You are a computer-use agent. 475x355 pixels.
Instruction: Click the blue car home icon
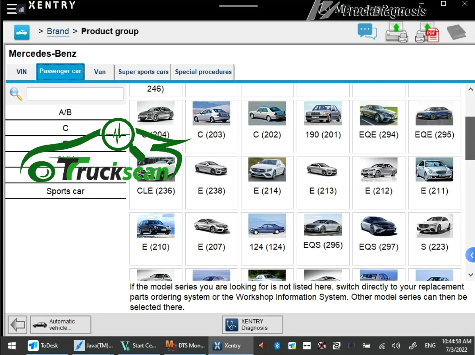coord(22,32)
